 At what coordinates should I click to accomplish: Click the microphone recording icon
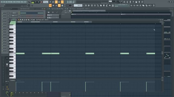pos(130,2)
